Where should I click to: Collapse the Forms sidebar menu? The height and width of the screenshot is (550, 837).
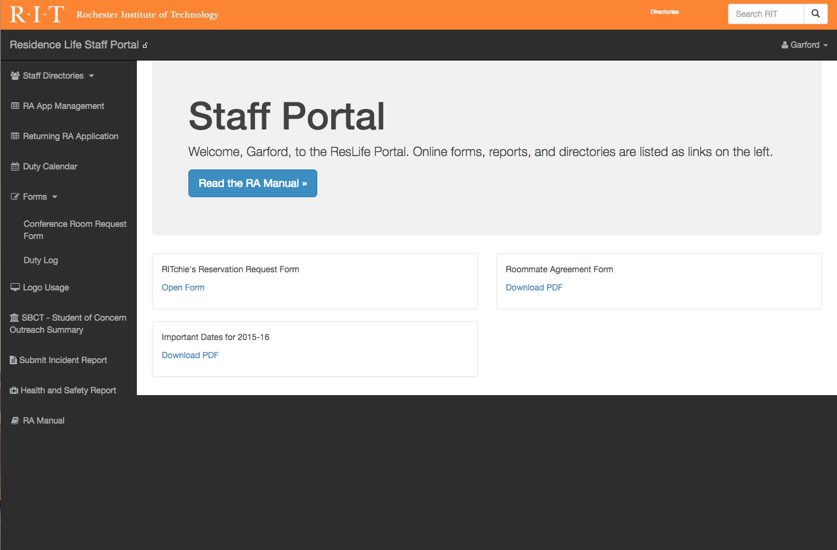[35, 197]
